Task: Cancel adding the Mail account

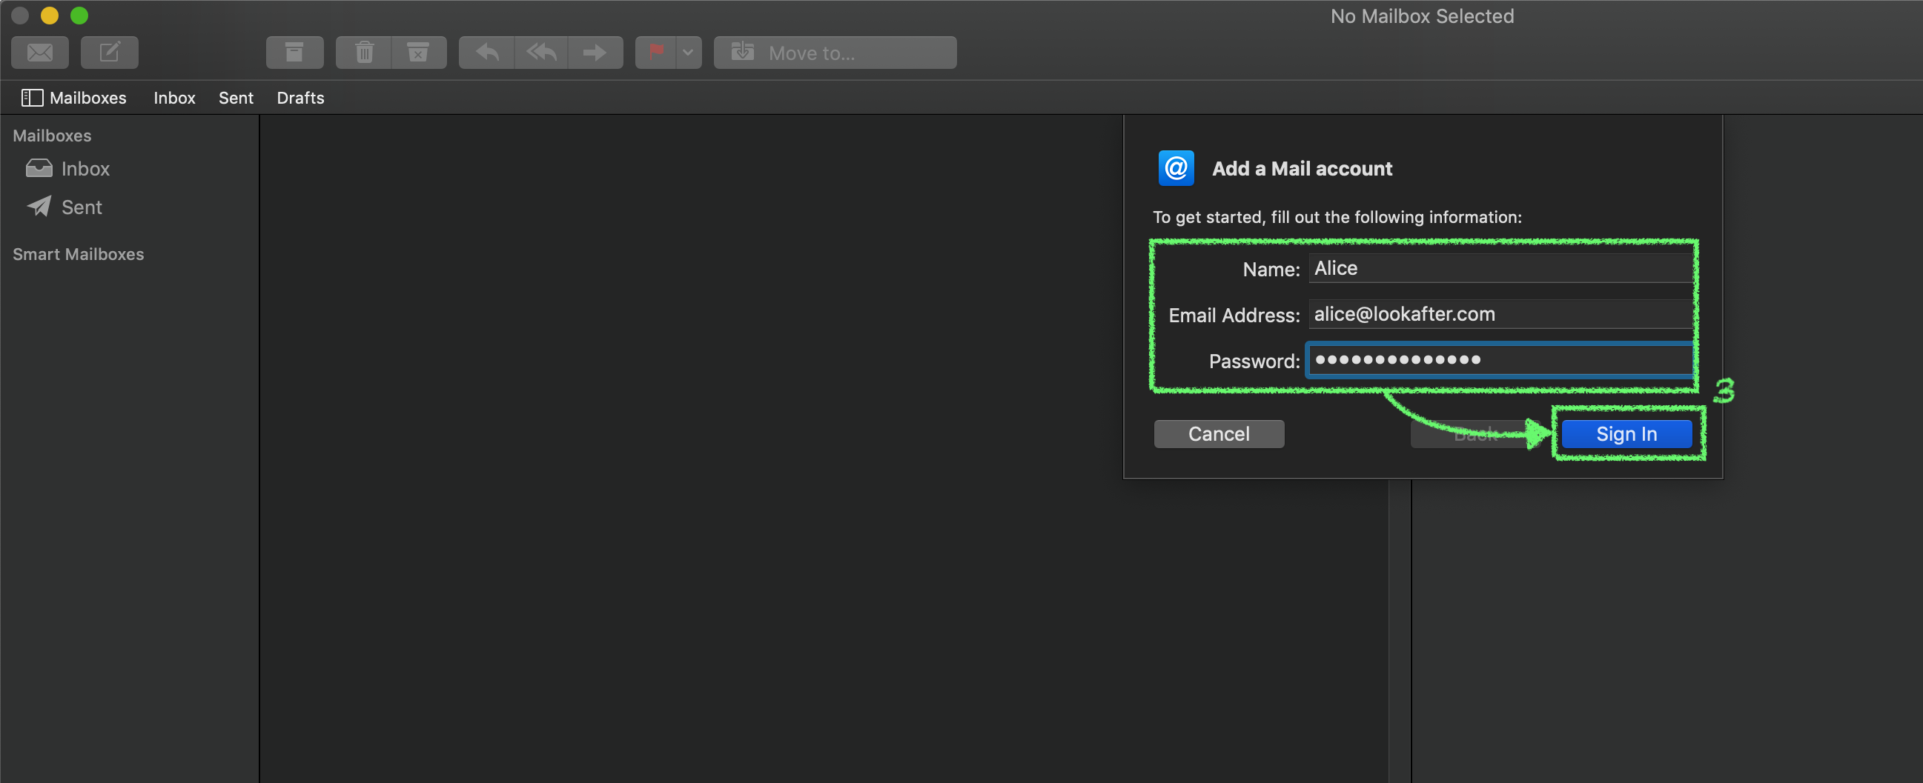Action: 1218,434
